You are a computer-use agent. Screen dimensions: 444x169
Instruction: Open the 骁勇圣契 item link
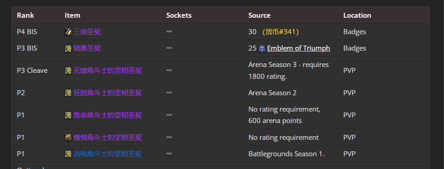tap(87, 48)
